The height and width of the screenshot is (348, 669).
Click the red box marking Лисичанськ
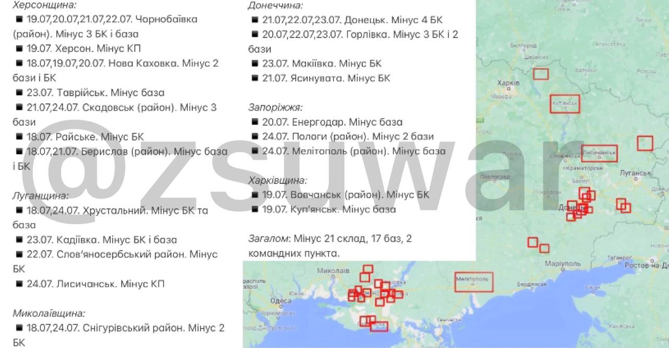click(x=599, y=154)
